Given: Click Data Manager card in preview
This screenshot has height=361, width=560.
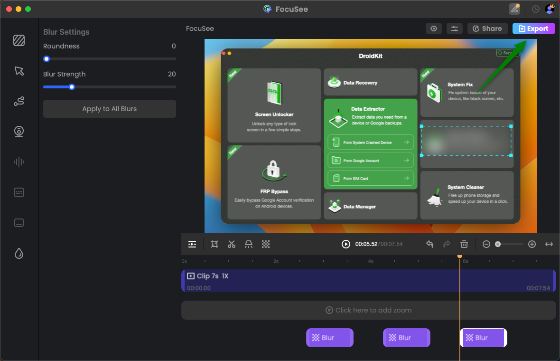Looking at the screenshot, I should click(x=371, y=206).
